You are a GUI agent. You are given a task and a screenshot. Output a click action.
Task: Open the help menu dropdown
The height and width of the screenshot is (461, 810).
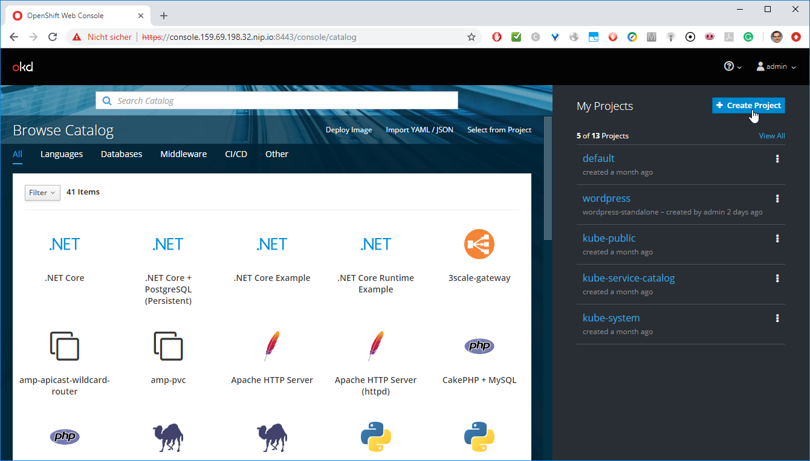coord(733,66)
